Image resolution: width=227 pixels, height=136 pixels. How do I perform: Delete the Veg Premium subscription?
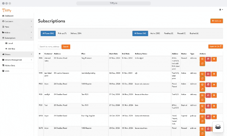pyautogui.click(x=208, y=59)
